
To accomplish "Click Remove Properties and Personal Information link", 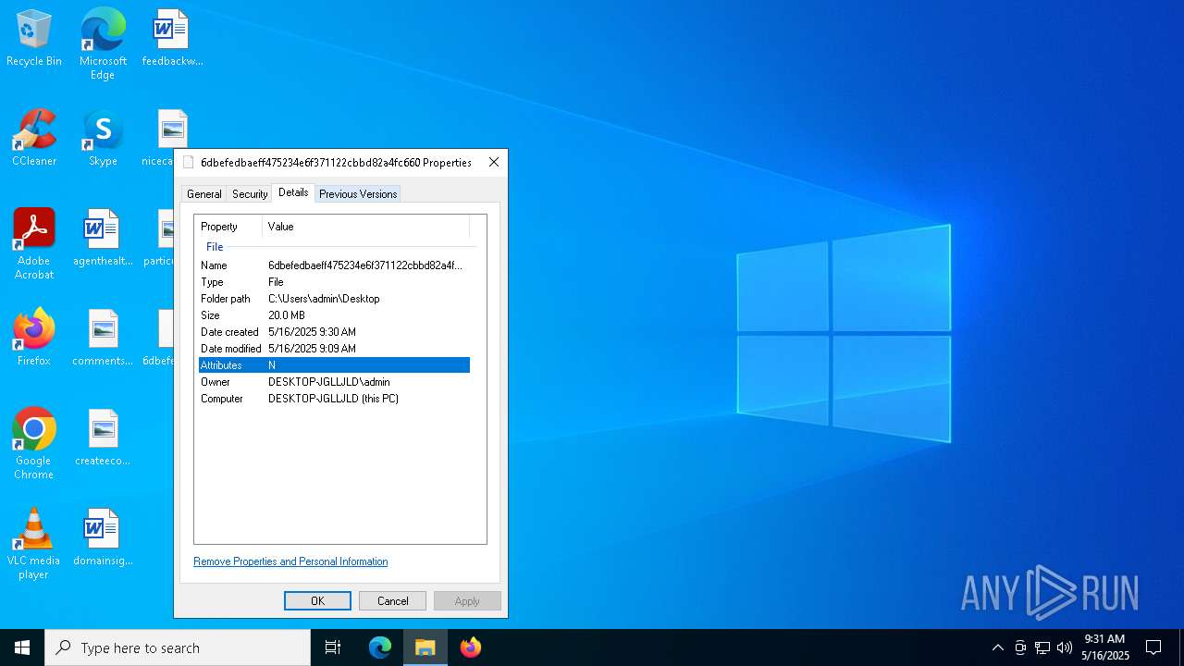I will 290,561.
